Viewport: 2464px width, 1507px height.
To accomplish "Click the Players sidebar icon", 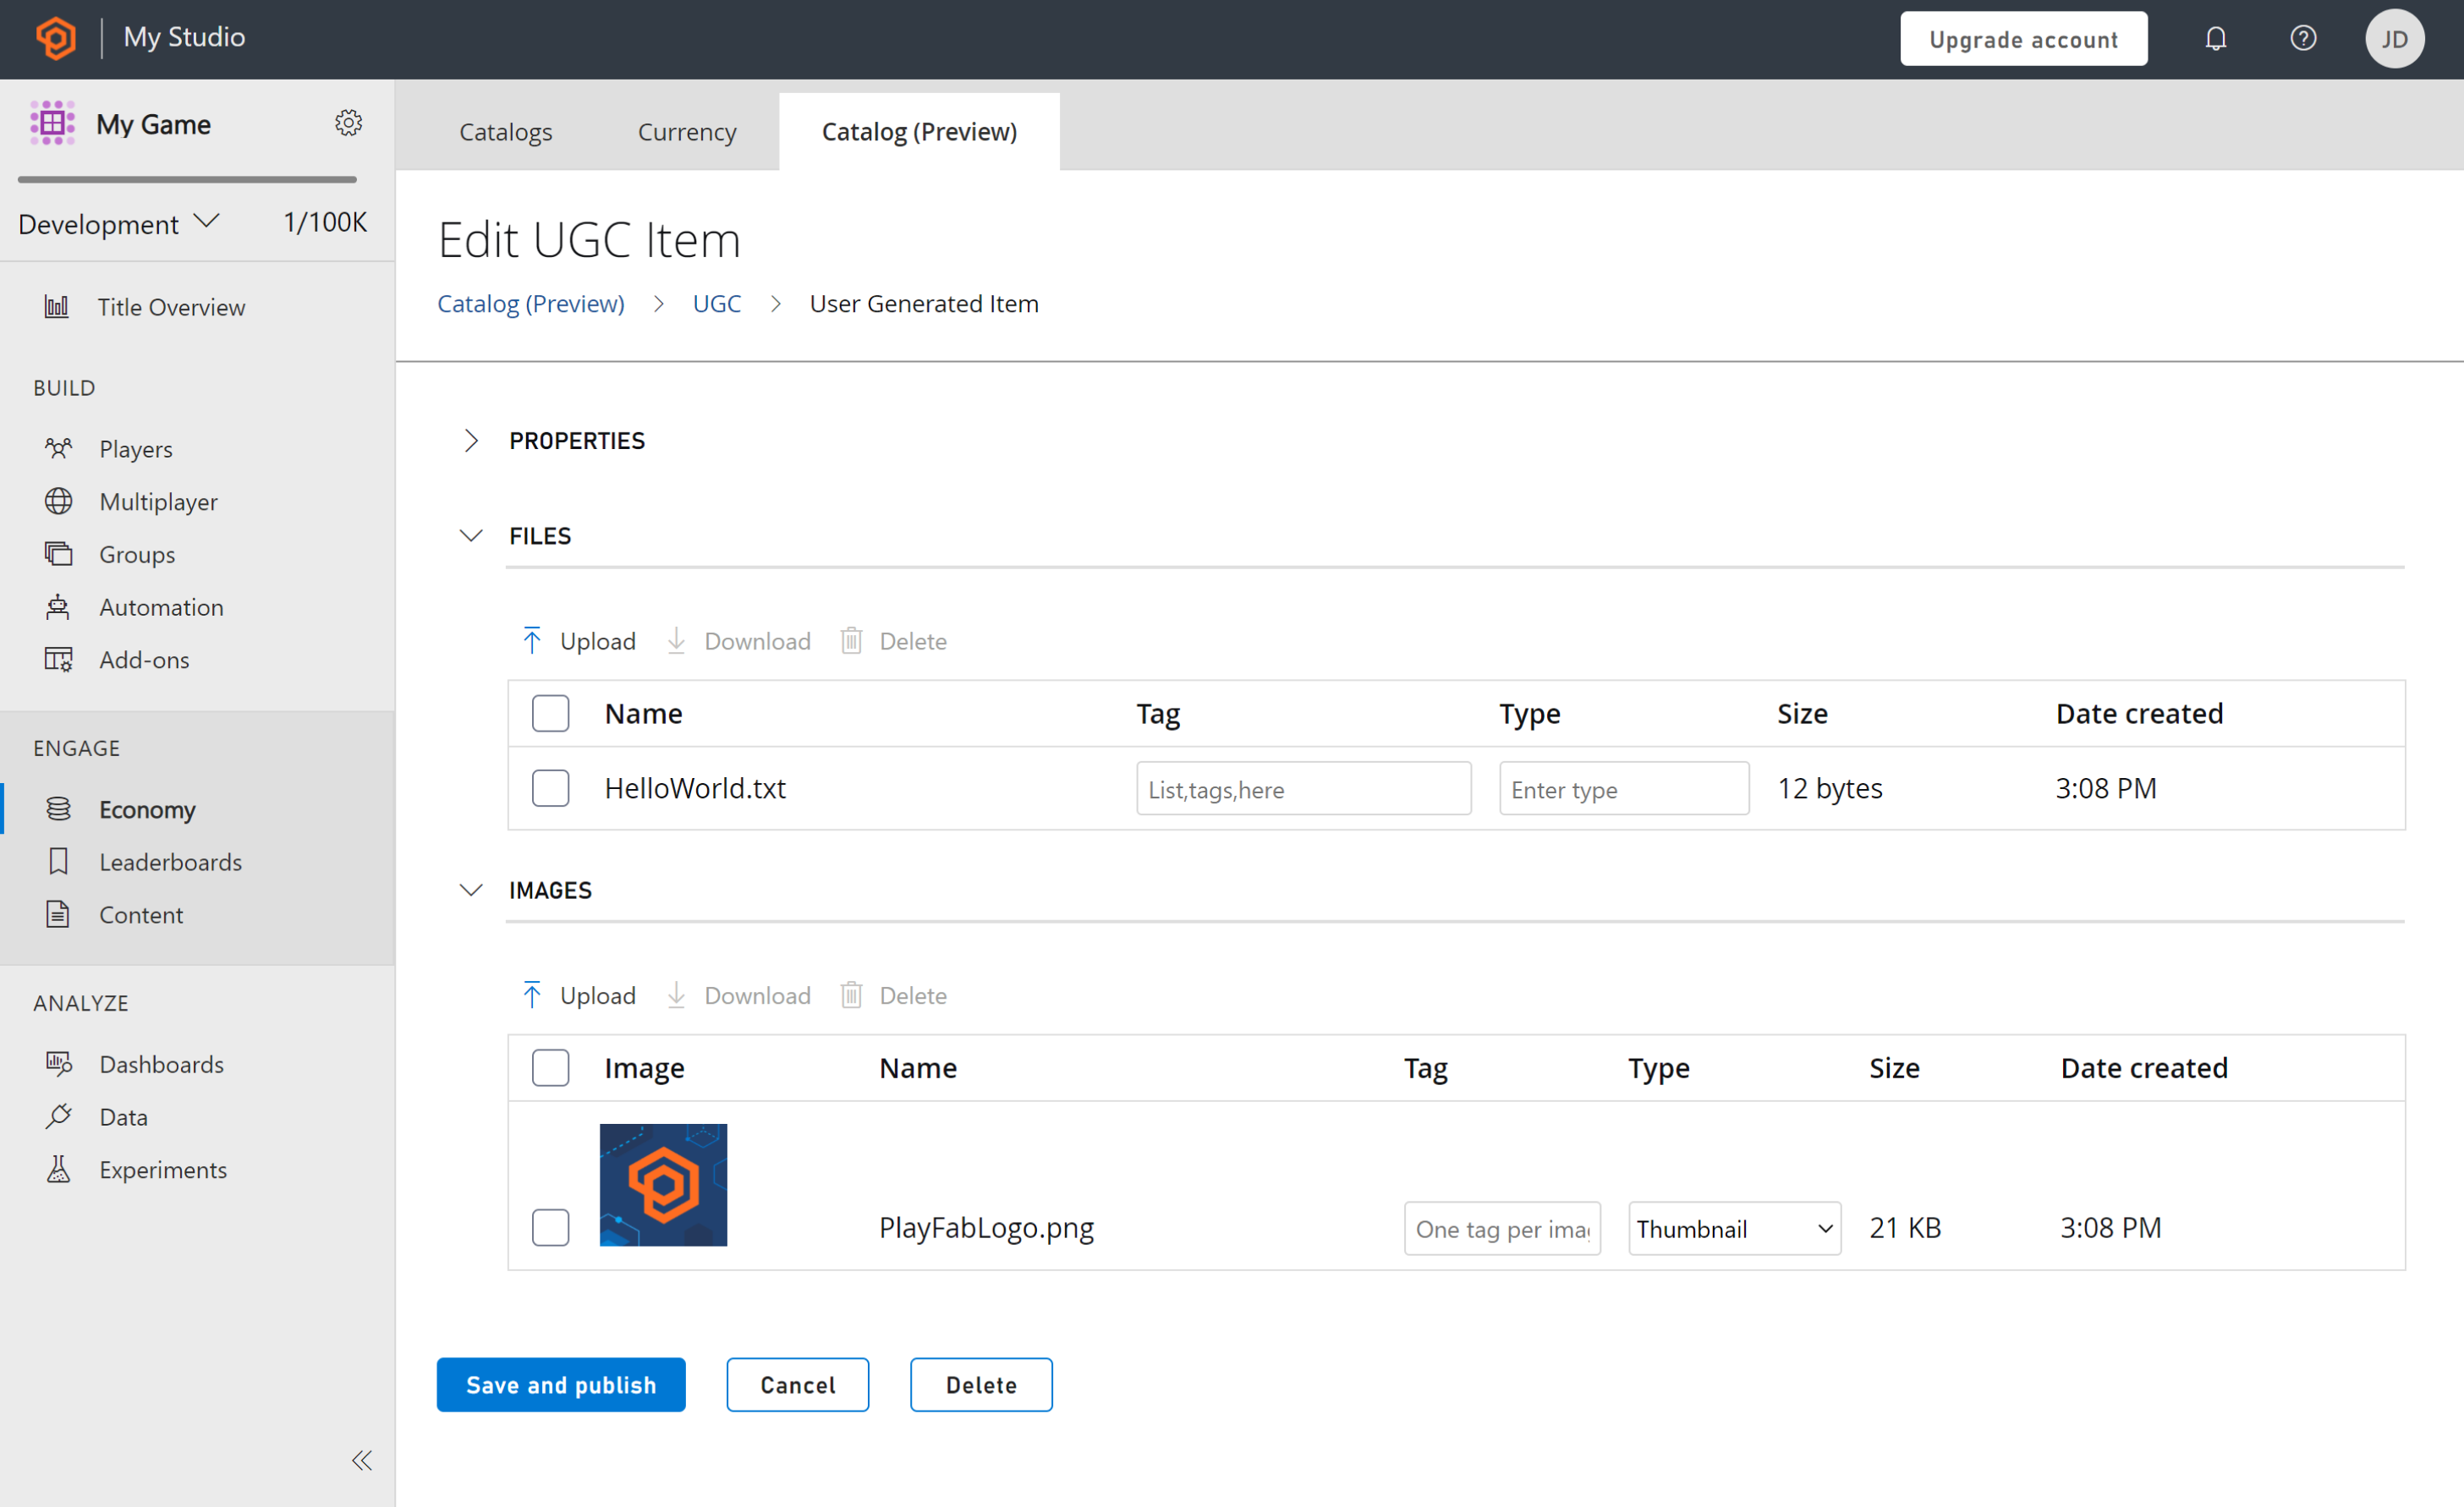I will [58, 447].
